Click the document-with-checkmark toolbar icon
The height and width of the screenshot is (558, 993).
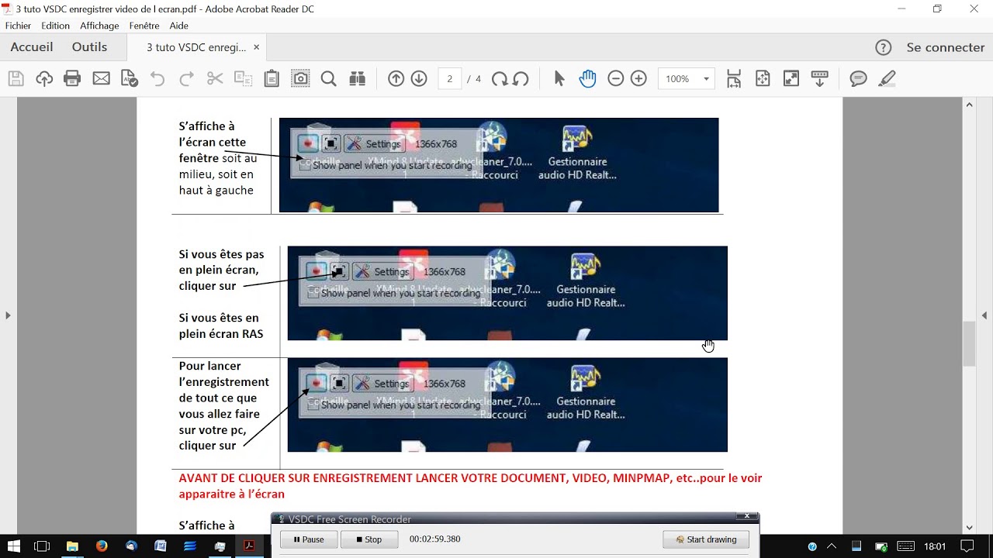click(x=130, y=78)
